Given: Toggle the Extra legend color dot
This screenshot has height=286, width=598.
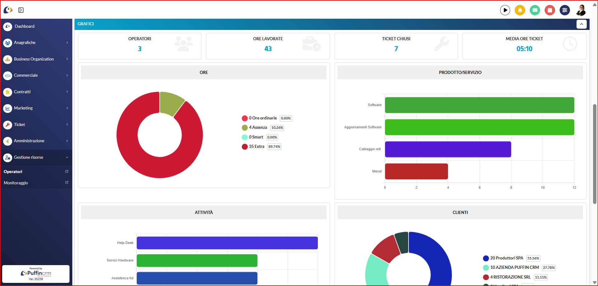Looking at the screenshot, I should (245, 147).
